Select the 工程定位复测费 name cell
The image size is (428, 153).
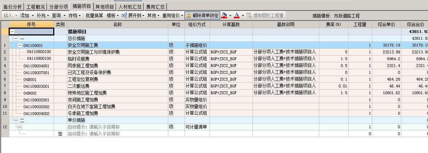(x=117, y=79)
